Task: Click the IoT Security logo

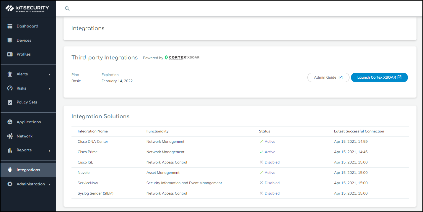Action: (x=27, y=9)
